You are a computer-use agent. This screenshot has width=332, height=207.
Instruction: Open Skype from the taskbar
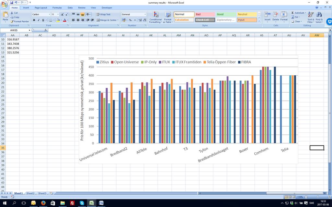[x=82, y=203]
